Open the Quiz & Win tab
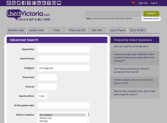Image resolution: width=167 pixels, height=123 pixels. pos(138,30)
